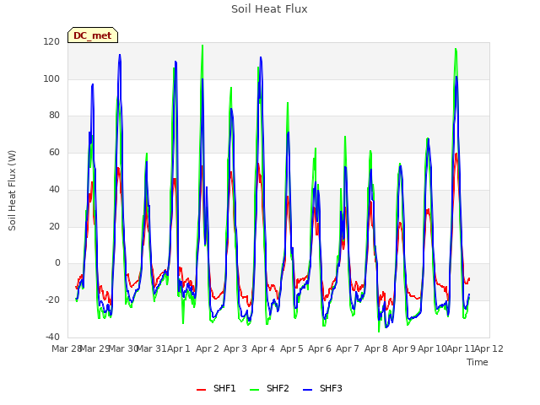
Task: Toggle the SHF3 legend entry
Action: click(322, 388)
